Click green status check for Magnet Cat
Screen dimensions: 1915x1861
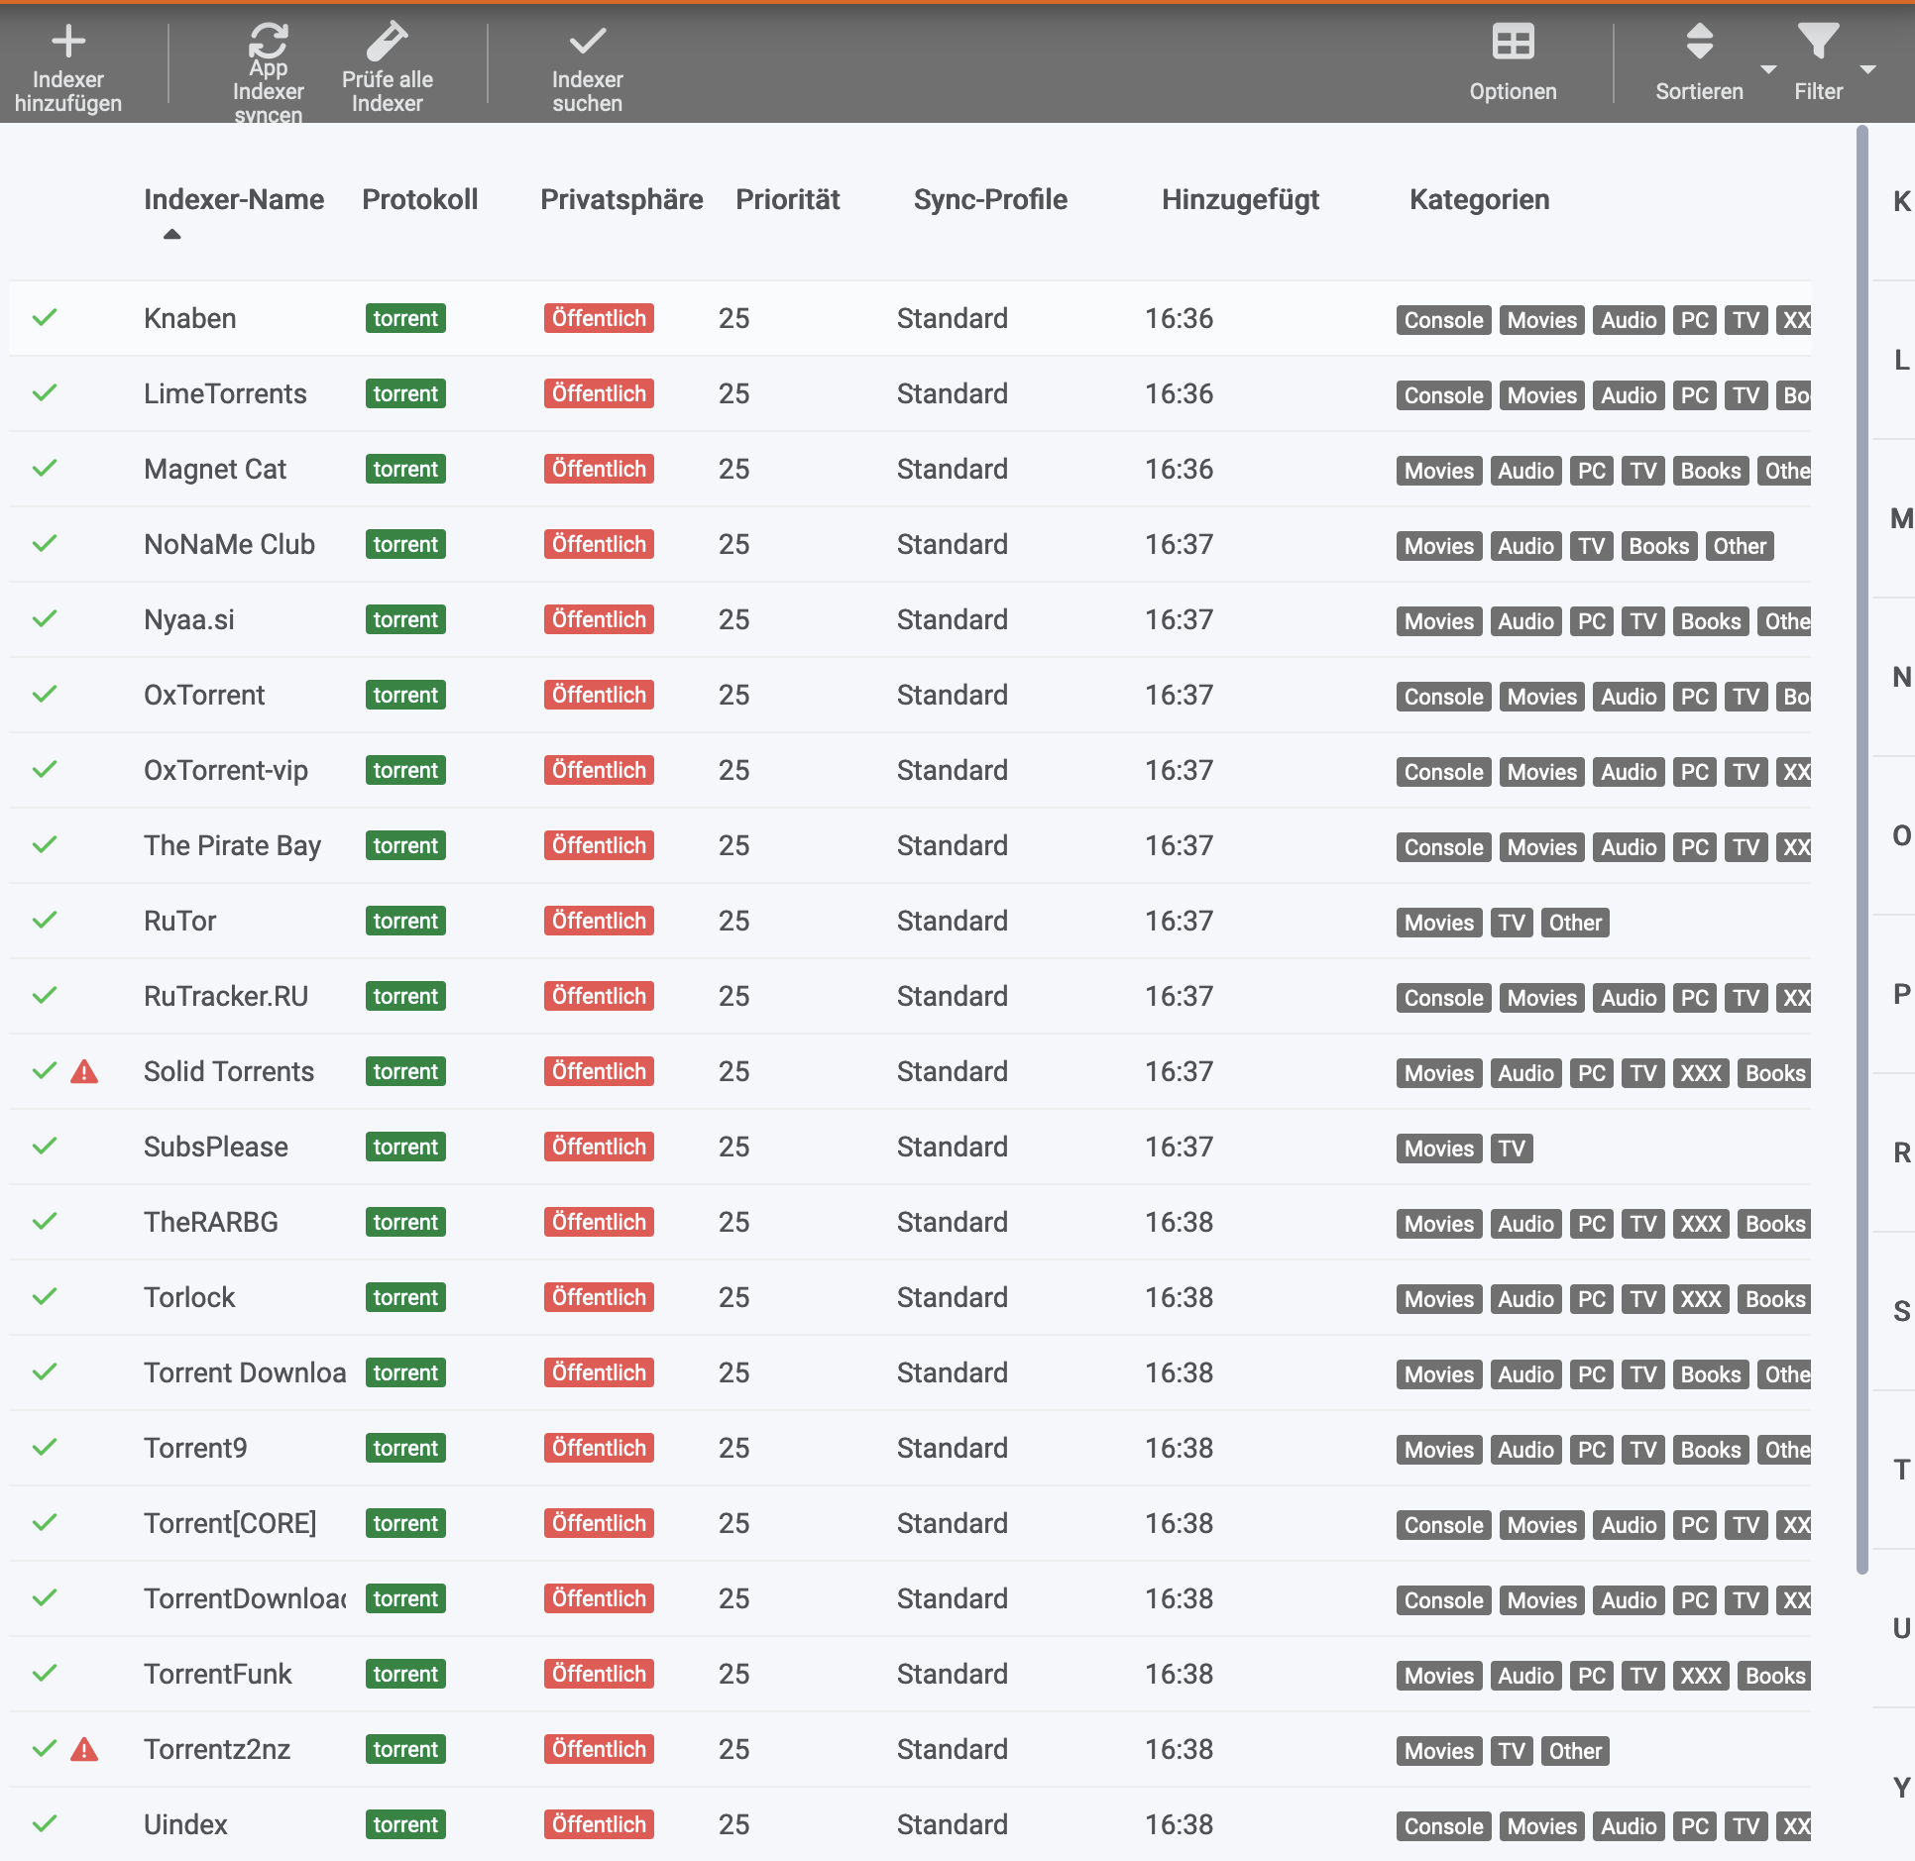click(x=45, y=469)
